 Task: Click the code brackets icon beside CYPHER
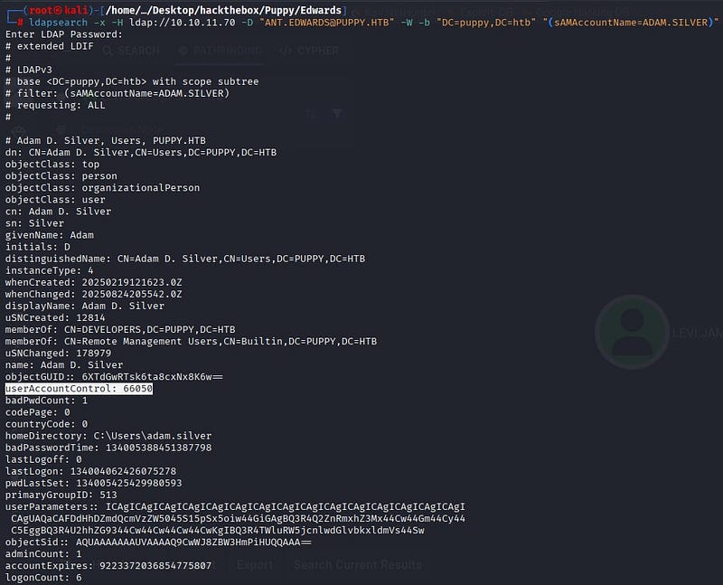(x=283, y=51)
